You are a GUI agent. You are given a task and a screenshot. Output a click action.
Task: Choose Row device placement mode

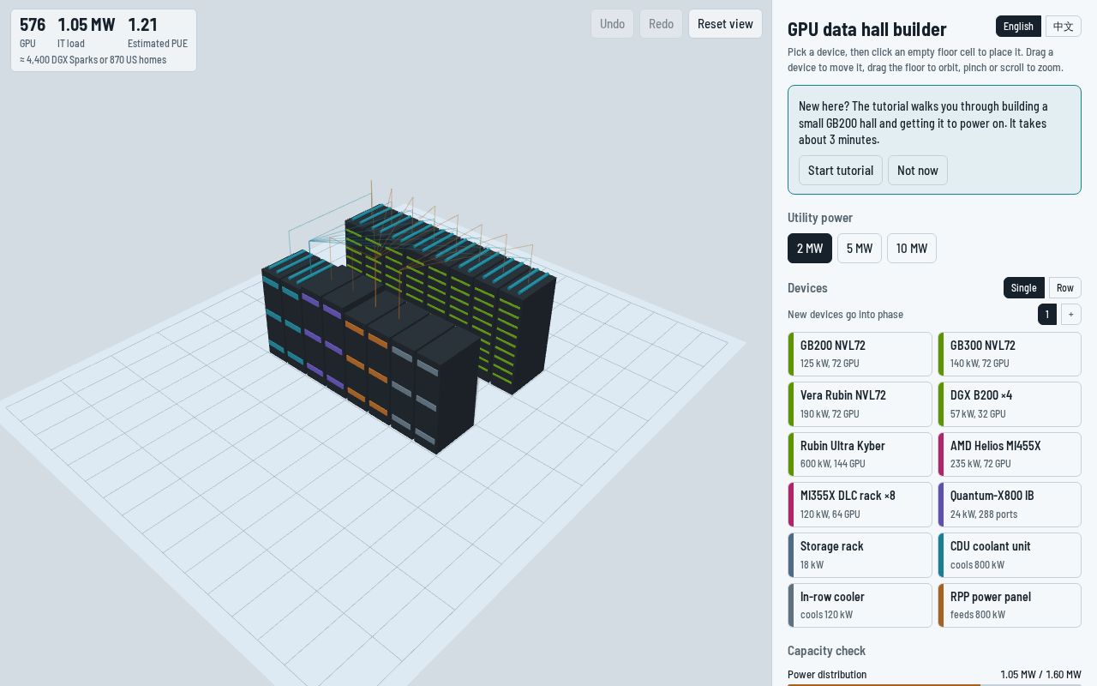tap(1065, 288)
